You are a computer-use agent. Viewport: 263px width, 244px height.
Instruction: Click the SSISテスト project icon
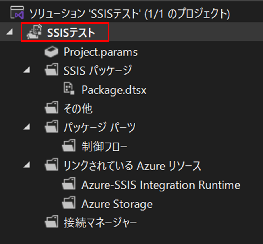point(34,32)
